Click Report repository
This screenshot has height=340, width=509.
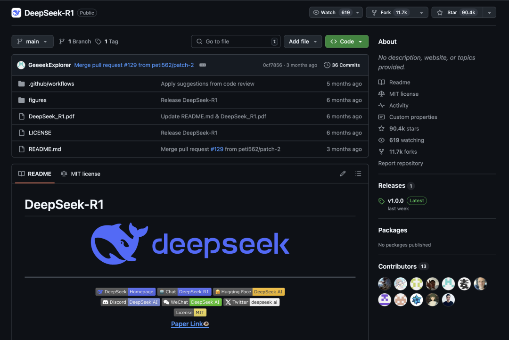(401, 163)
